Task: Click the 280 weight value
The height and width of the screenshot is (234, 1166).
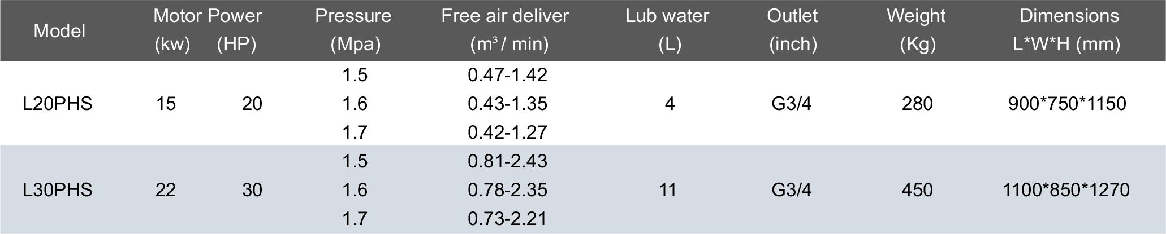Action: click(917, 104)
